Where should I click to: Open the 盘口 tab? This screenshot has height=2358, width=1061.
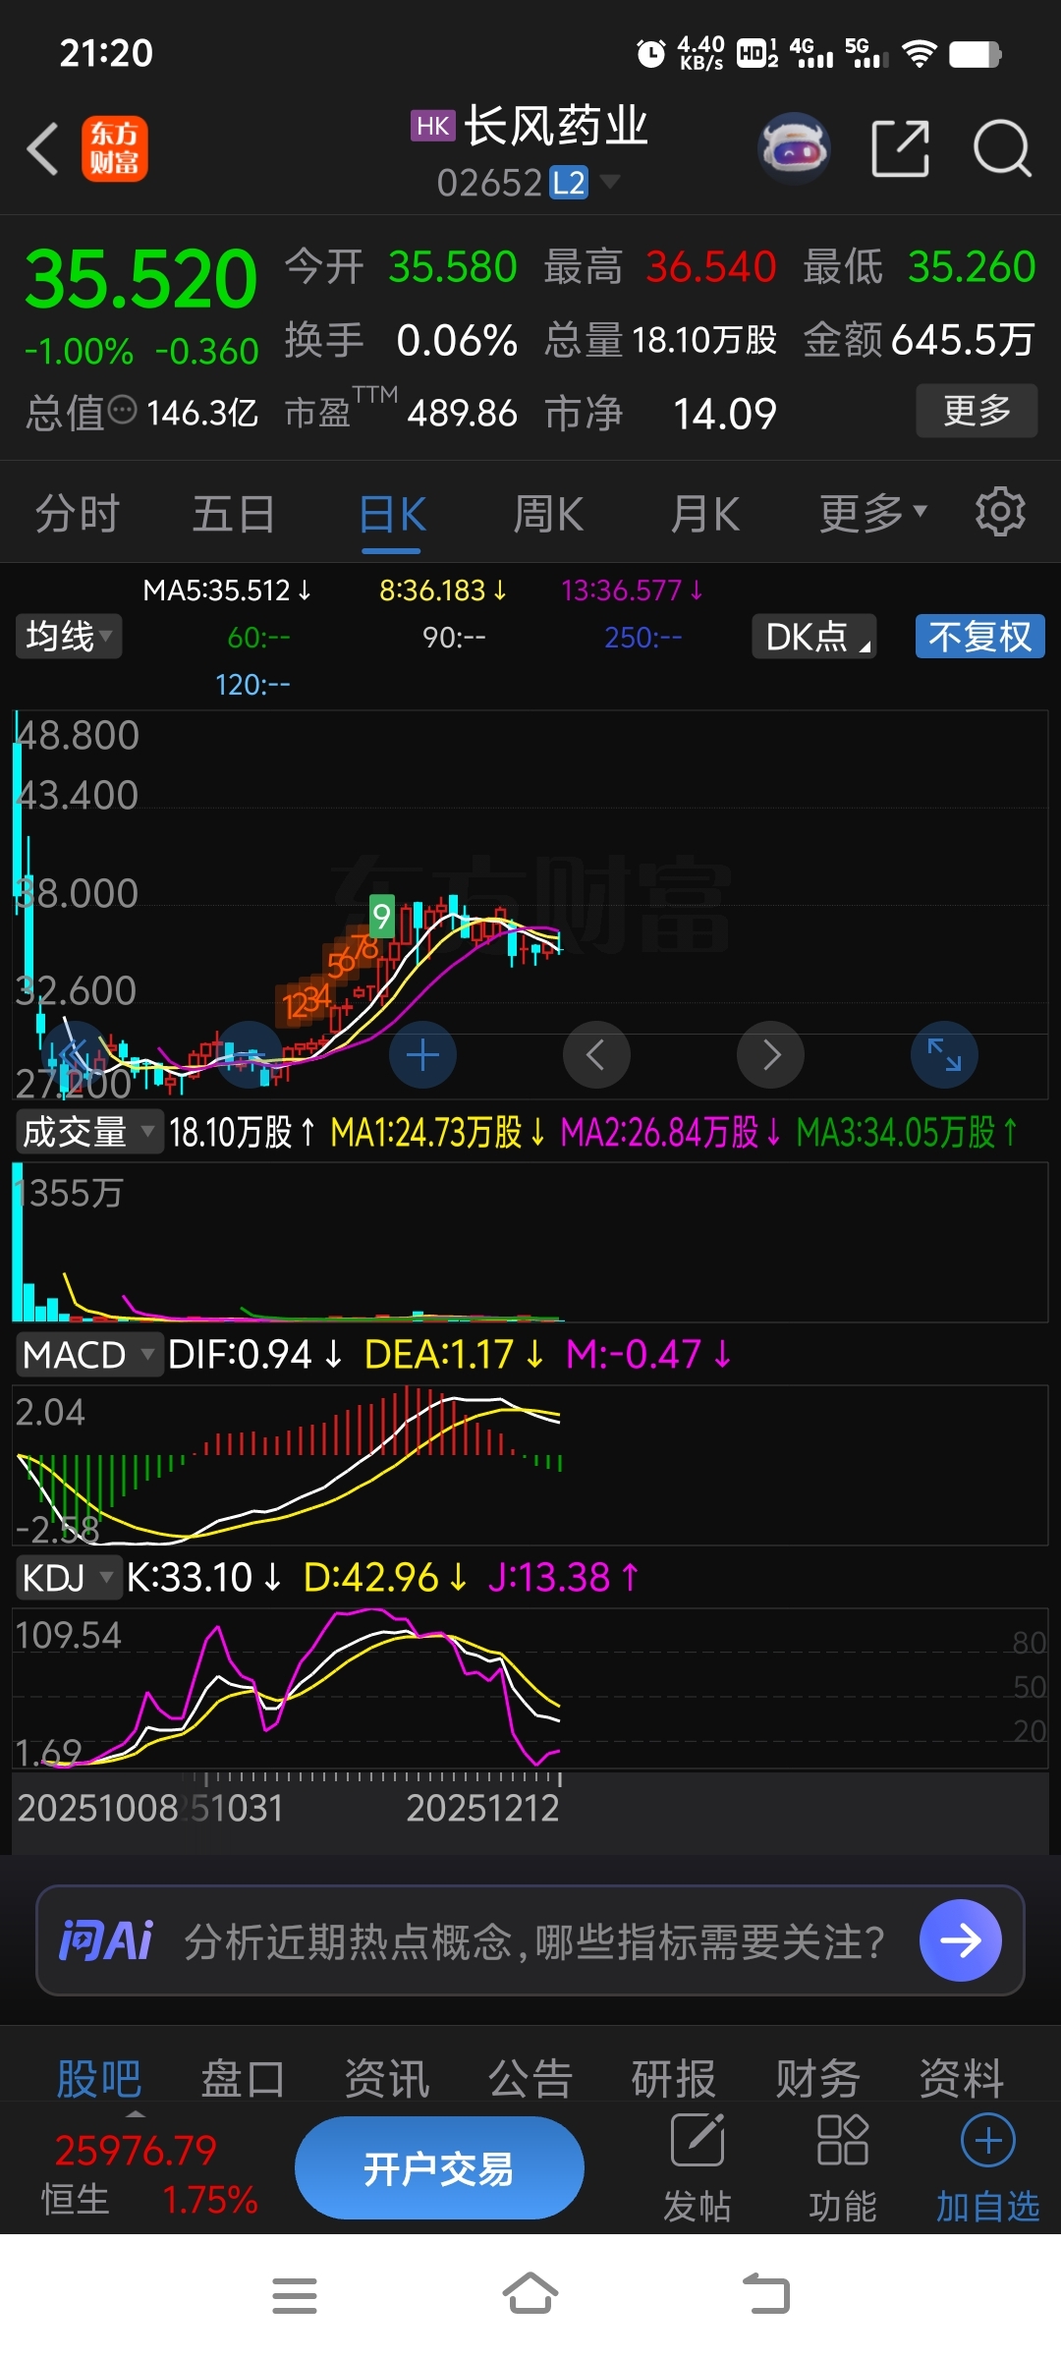[x=243, y=2079]
